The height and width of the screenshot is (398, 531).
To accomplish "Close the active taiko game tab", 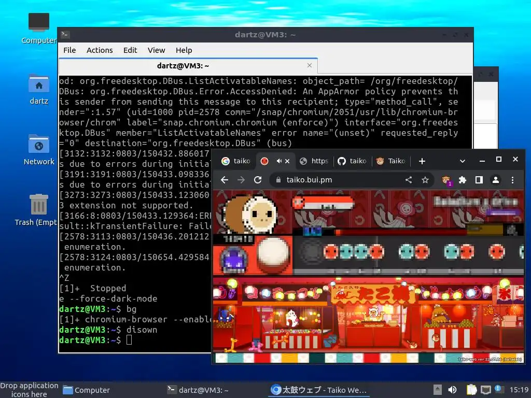I will coord(287,161).
